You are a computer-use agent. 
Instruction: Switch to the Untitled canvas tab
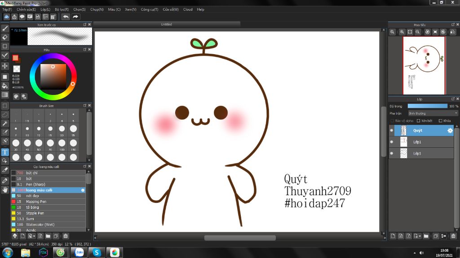[x=167, y=24]
